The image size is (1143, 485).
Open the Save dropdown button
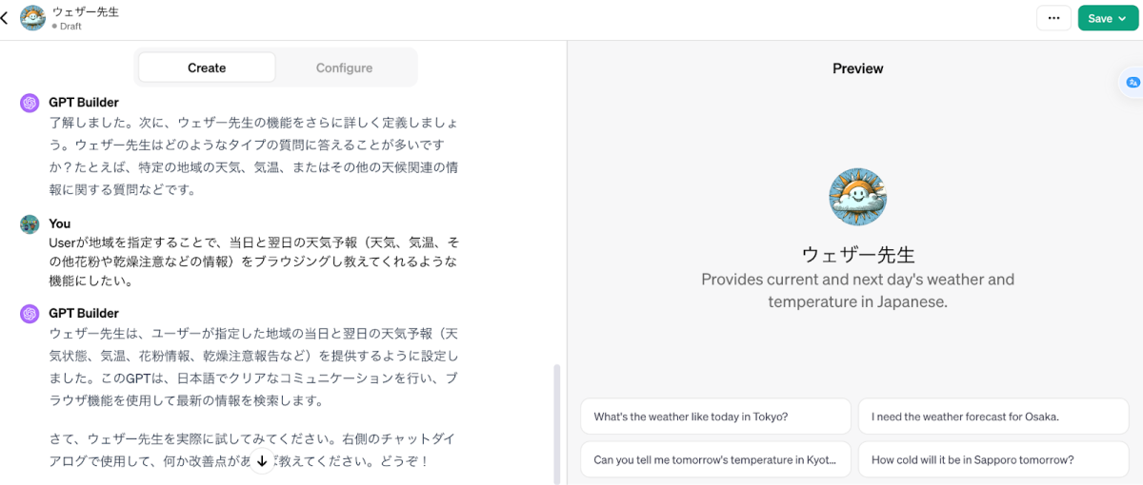(1108, 18)
